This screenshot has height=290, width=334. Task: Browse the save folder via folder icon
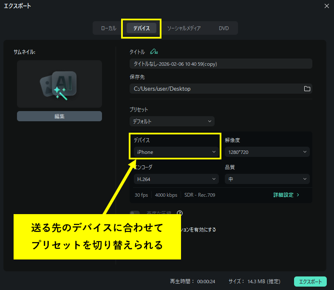(307, 89)
